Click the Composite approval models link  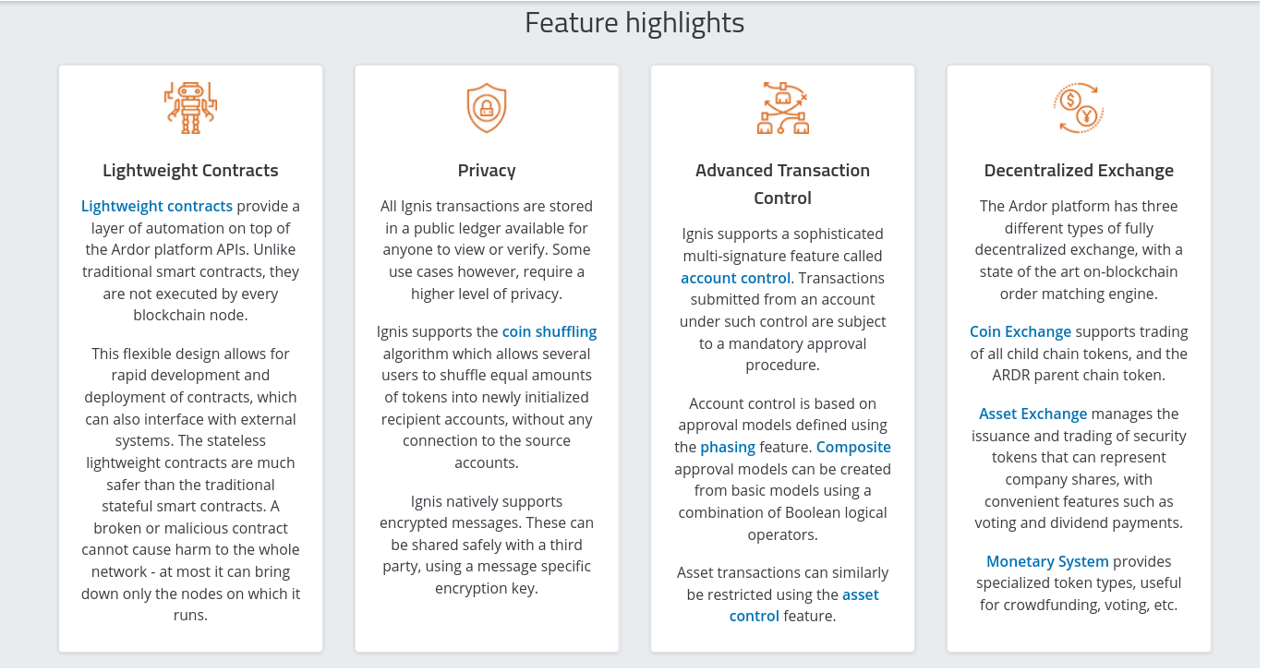pos(853,447)
